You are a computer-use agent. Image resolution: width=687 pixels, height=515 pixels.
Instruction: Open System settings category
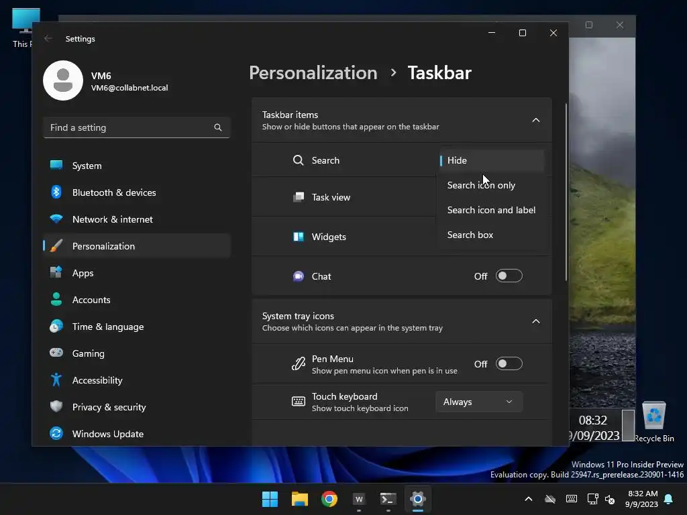coord(137,166)
